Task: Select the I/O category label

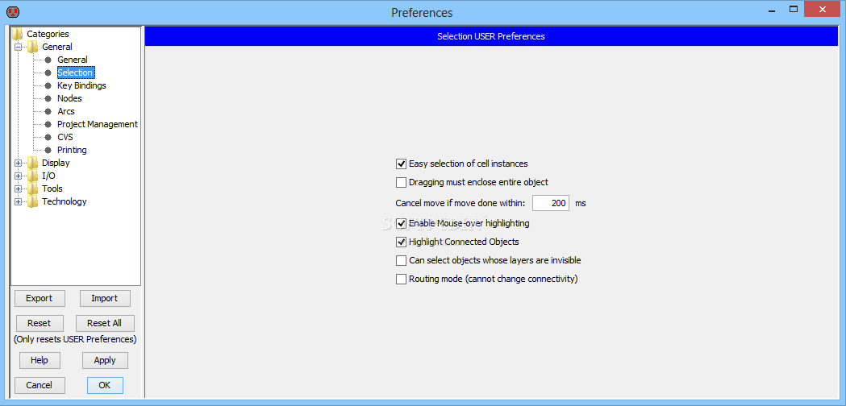Action: tap(48, 176)
